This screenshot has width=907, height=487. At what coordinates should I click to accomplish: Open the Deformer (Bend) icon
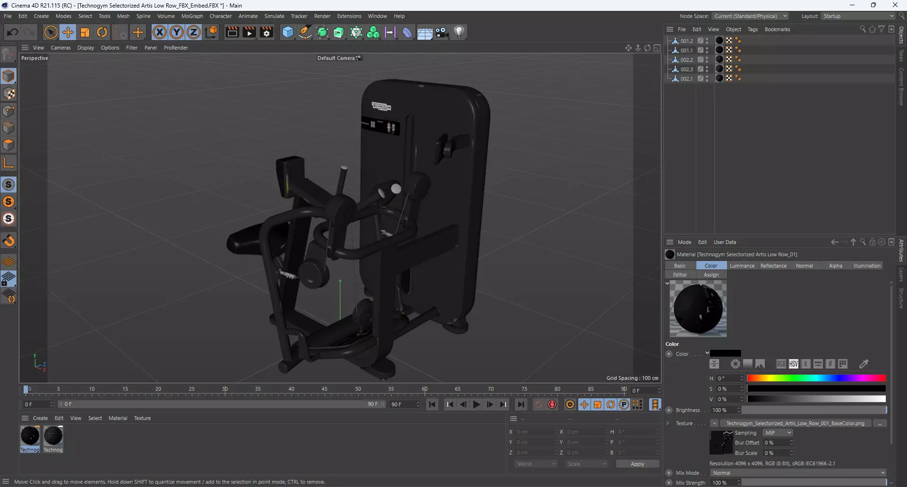coord(407,32)
